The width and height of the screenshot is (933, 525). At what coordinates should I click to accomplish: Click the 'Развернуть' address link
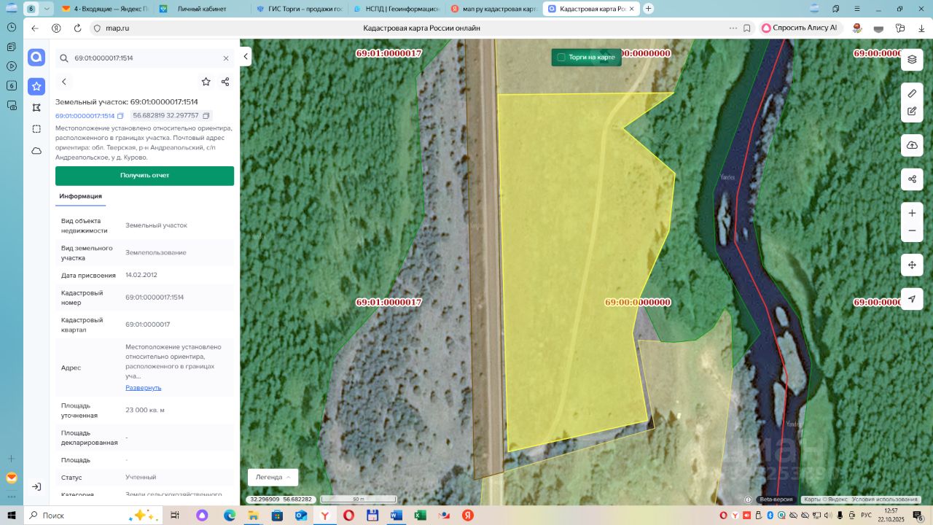tap(144, 388)
